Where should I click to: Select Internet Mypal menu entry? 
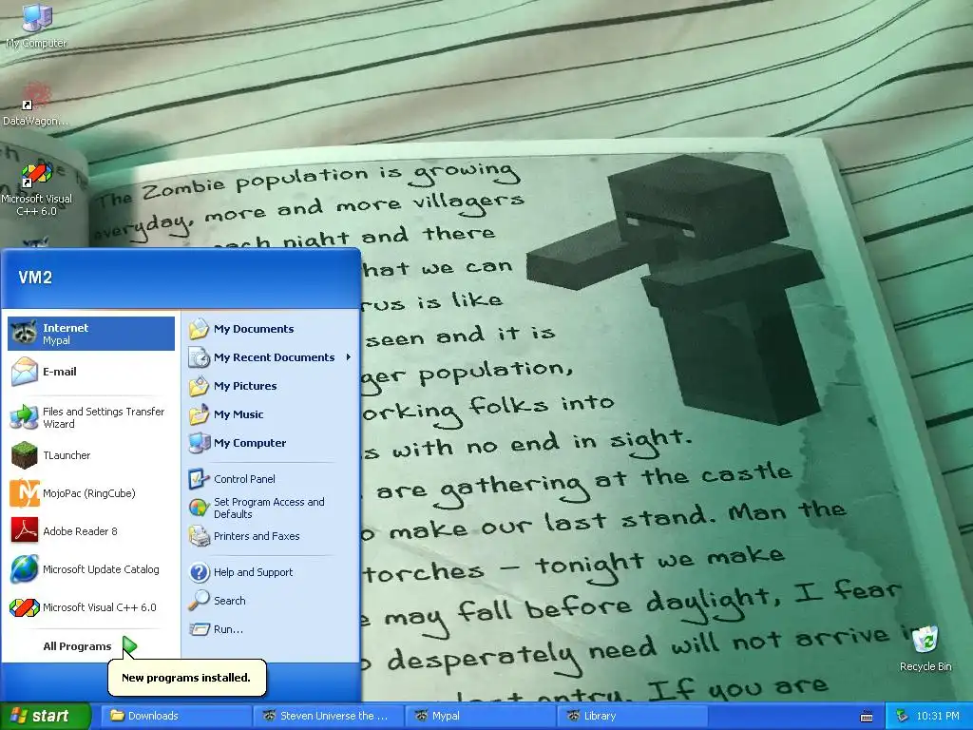pos(91,334)
